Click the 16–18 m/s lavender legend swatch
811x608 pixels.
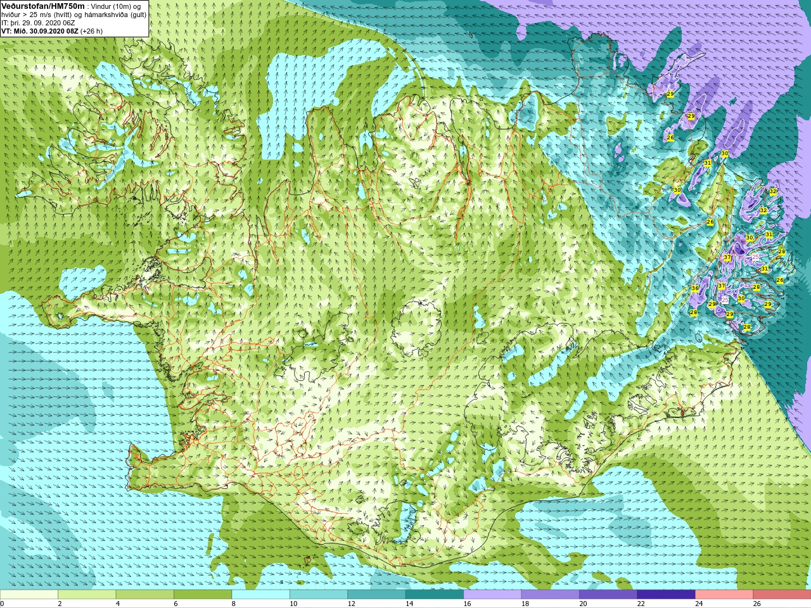492,595
